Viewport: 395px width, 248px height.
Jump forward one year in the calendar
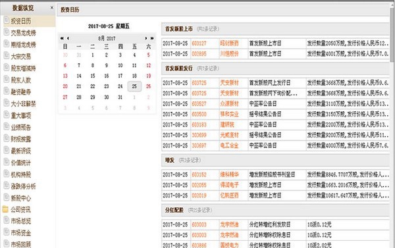(x=152, y=38)
